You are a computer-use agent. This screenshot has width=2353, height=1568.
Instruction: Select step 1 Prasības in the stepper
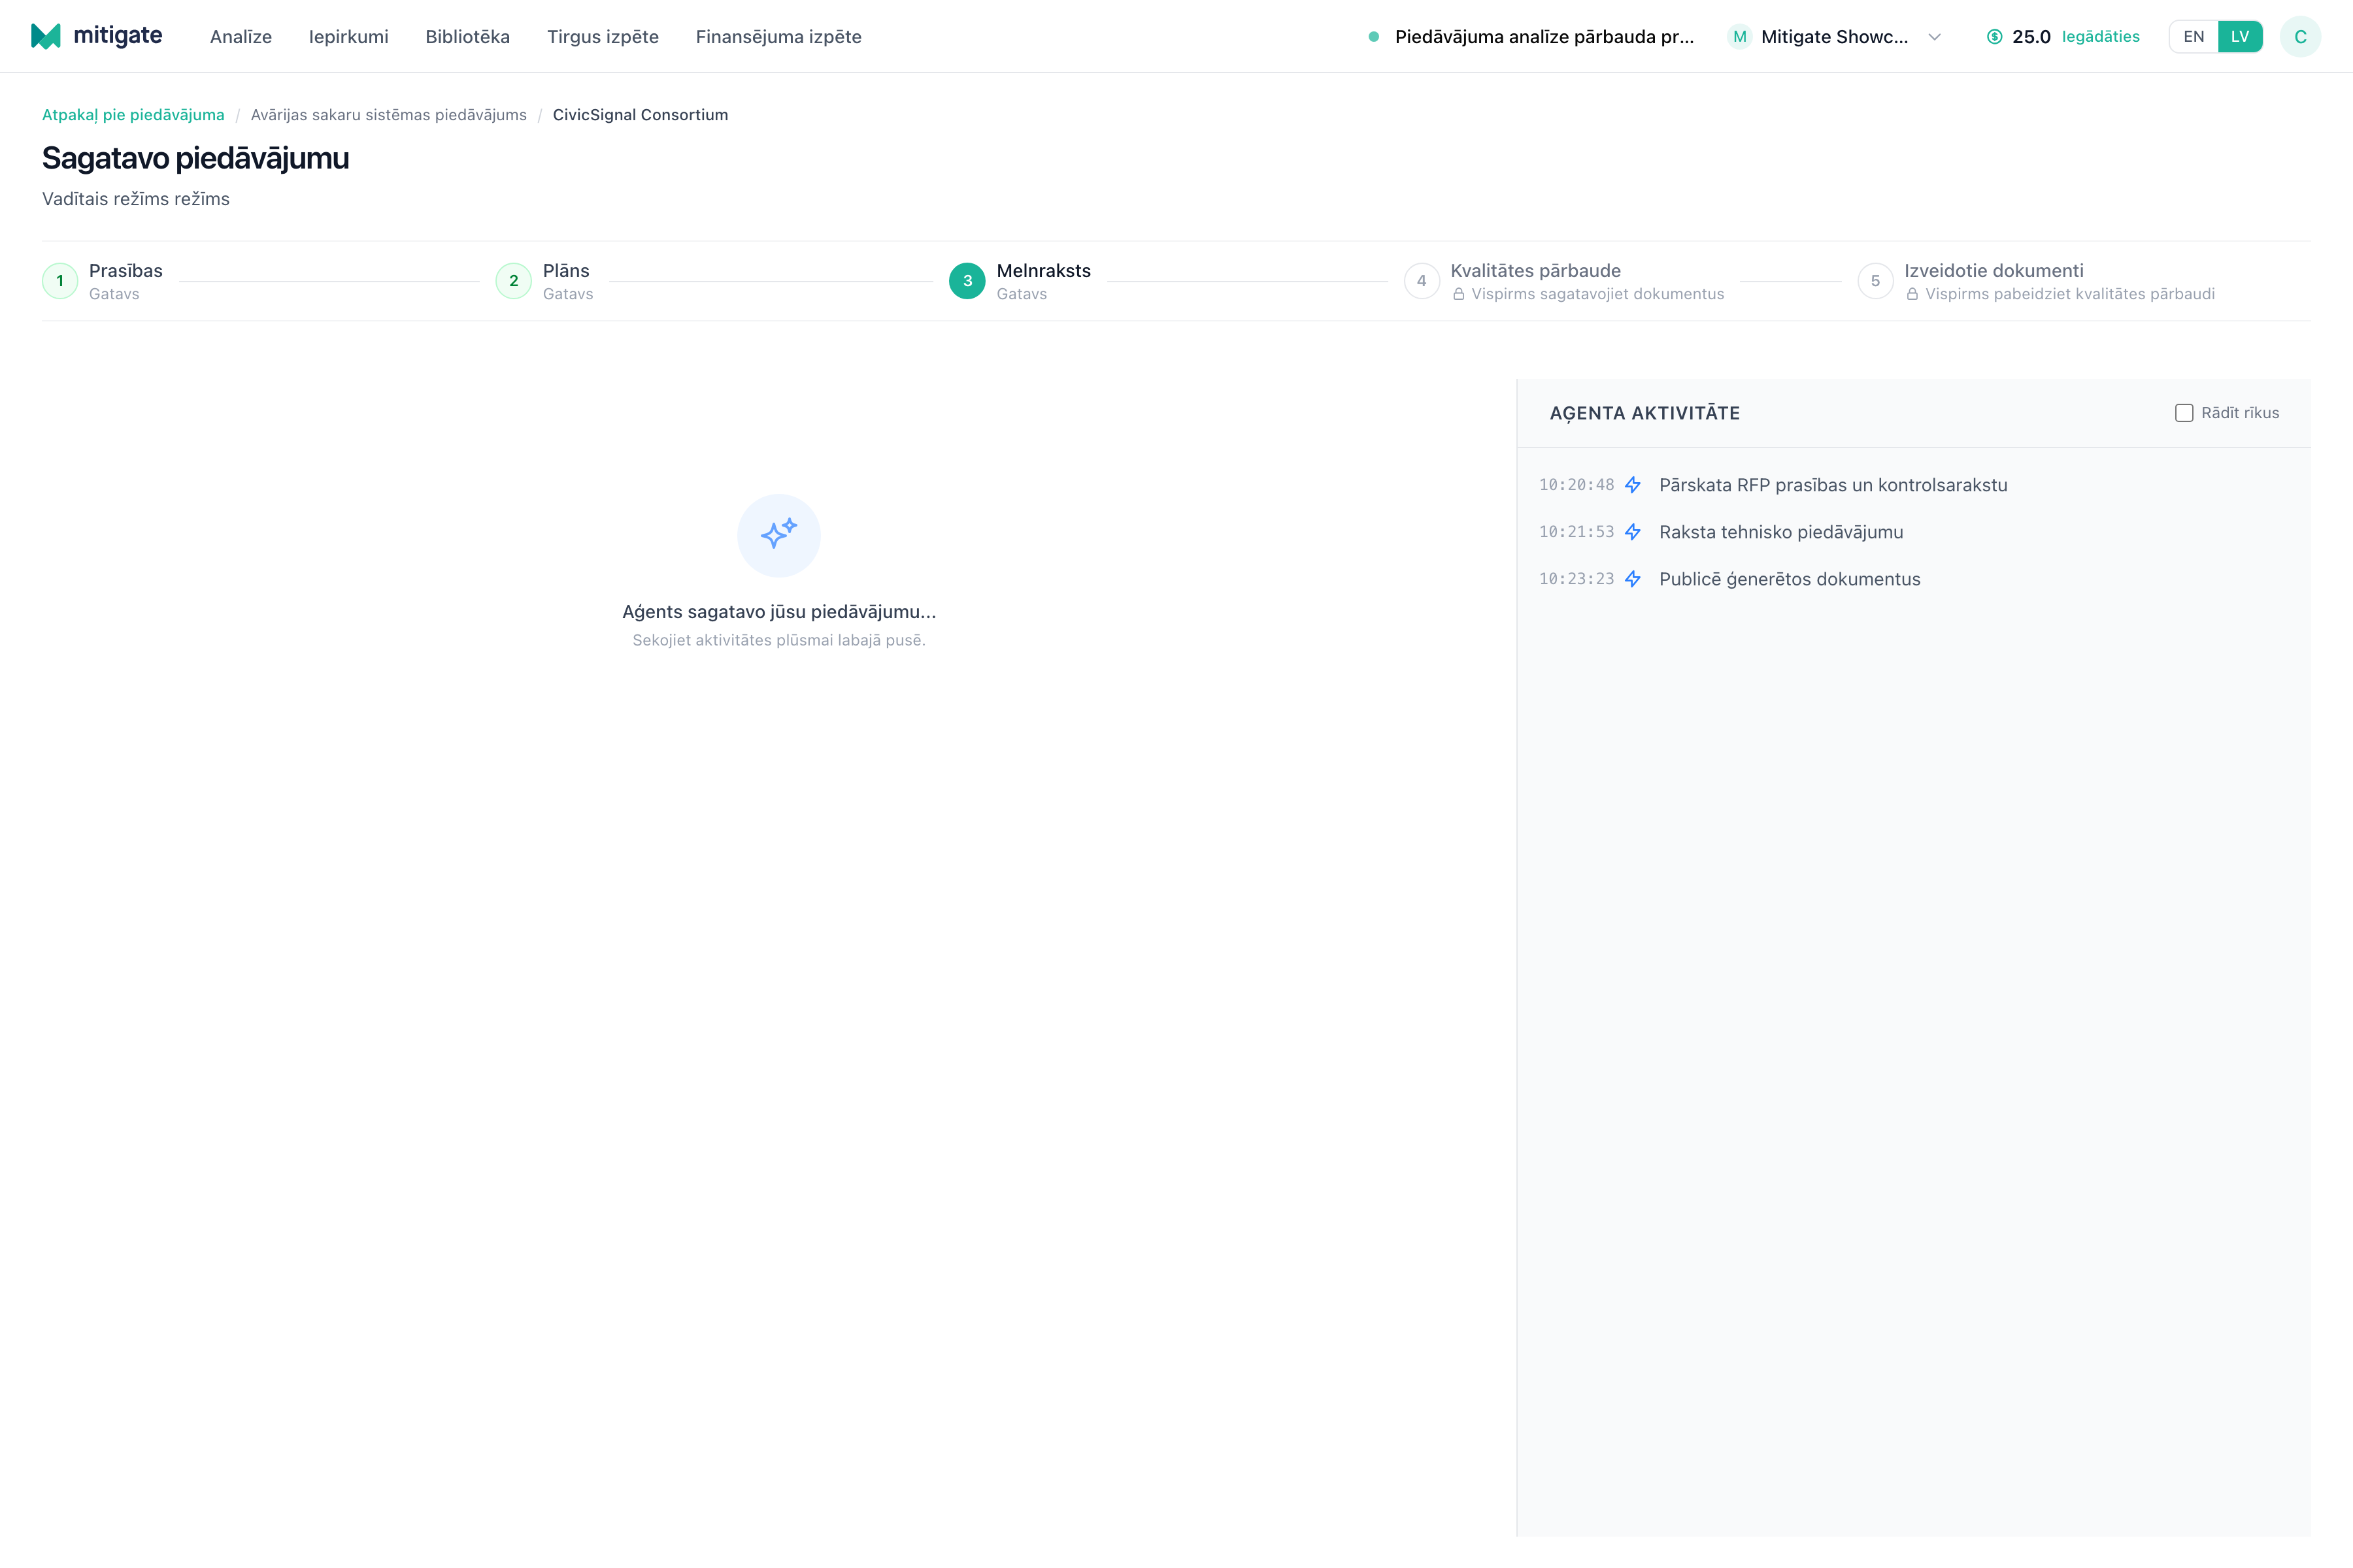102,281
